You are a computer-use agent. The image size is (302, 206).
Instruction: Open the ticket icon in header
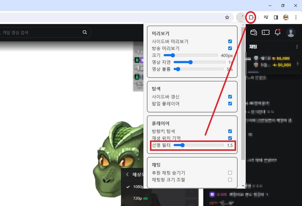coord(266,32)
